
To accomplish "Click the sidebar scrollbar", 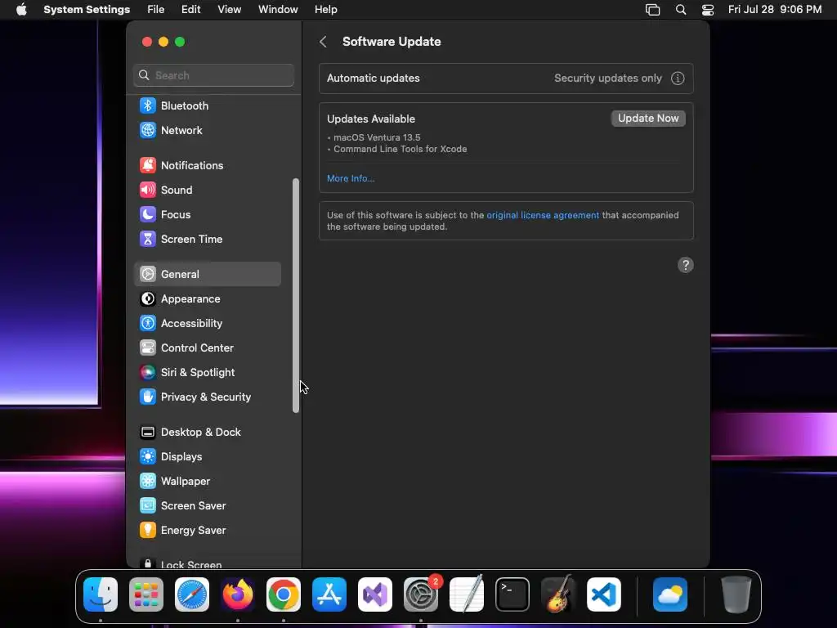I will (296, 295).
